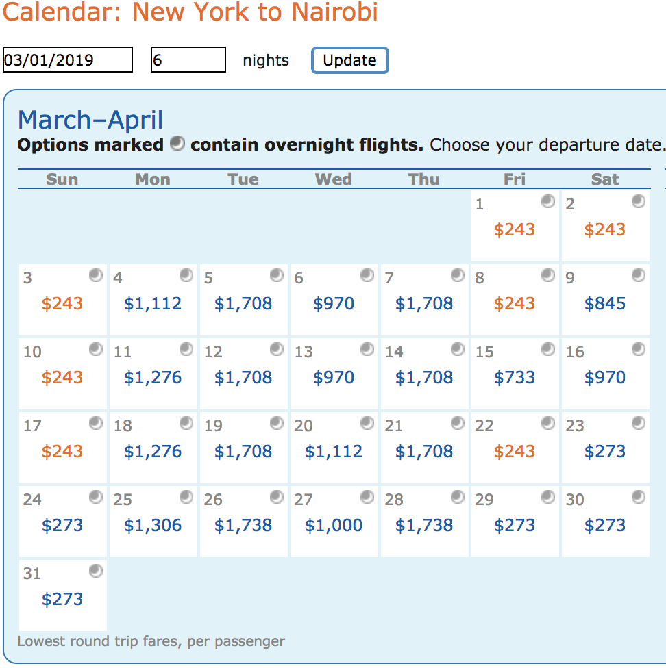Choose the $273 fare on March 31
666x668 pixels.
point(62,600)
